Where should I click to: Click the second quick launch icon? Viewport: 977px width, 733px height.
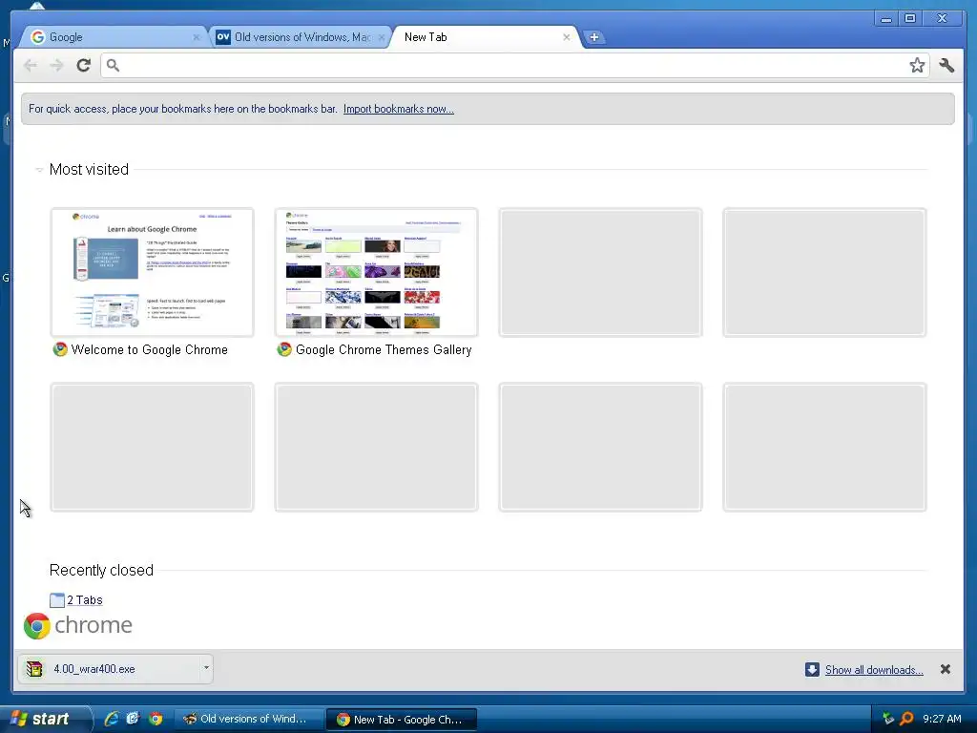click(x=133, y=719)
